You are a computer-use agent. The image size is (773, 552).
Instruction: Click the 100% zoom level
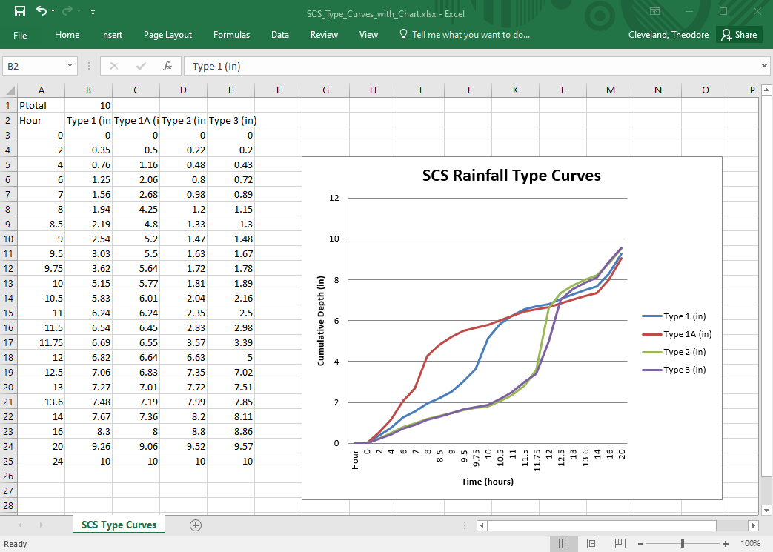(750, 544)
